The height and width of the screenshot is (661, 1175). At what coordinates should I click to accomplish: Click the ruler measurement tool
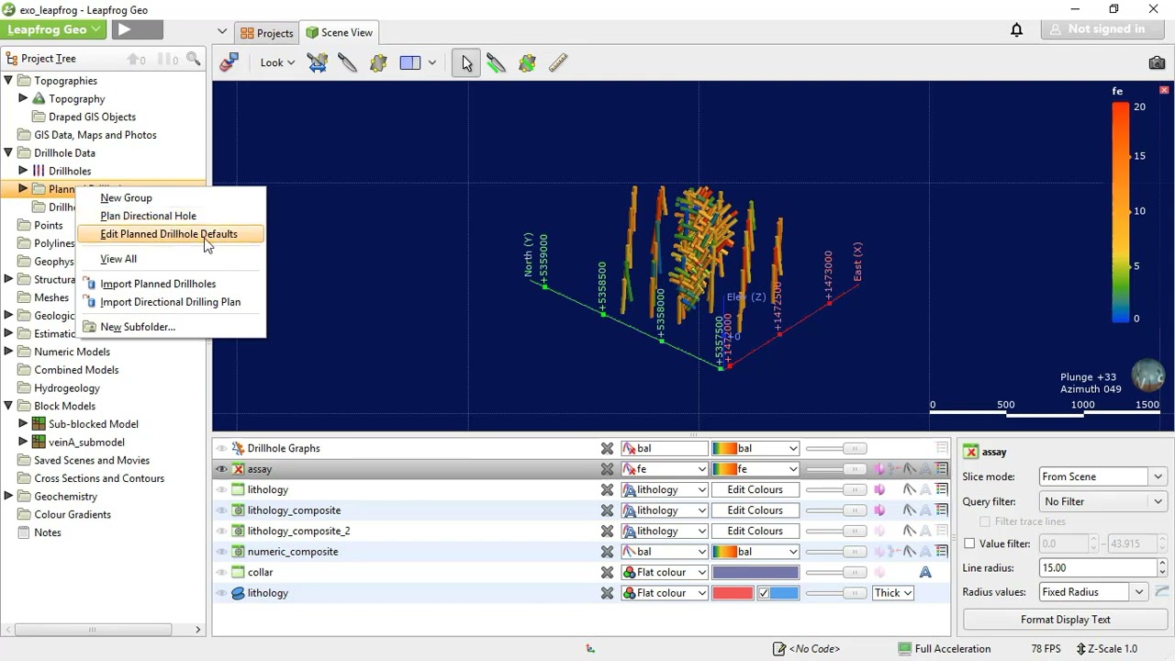click(x=558, y=62)
